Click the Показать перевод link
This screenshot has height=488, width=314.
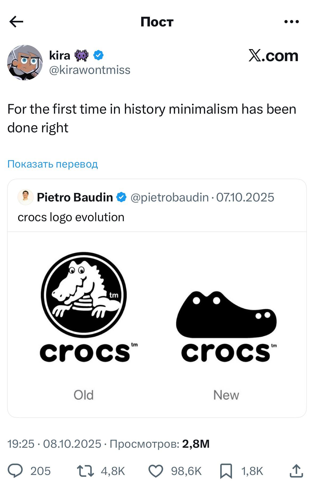click(x=52, y=164)
